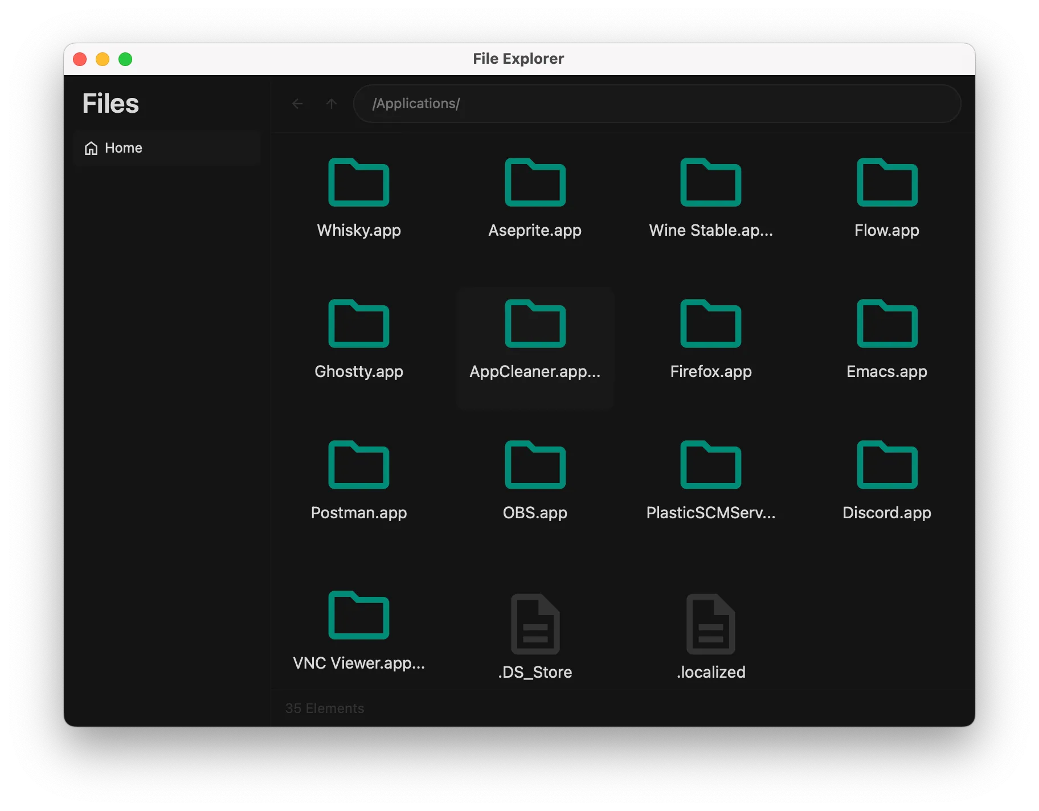
Task: Minimize the File Explorer window
Action: click(x=103, y=59)
